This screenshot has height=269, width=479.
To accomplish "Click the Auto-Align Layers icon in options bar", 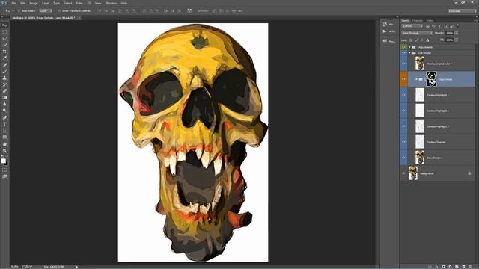I will tap(189, 11).
